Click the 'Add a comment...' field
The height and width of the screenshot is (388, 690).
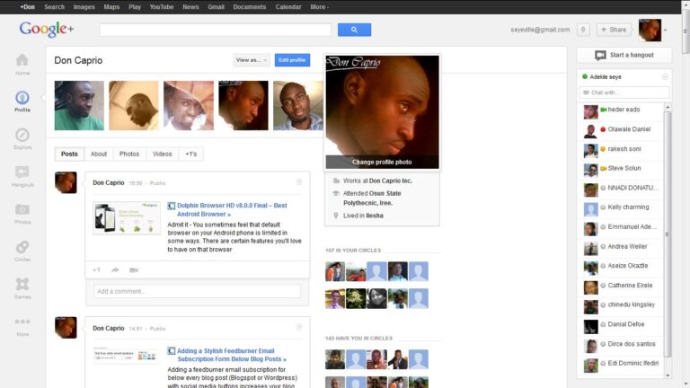click(x=198, y=291)
